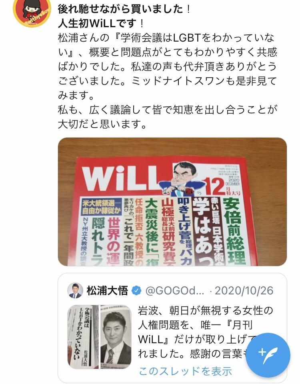
Task: Tap the man's portrait in the quoted thumbnail
Action: point(116,337)
